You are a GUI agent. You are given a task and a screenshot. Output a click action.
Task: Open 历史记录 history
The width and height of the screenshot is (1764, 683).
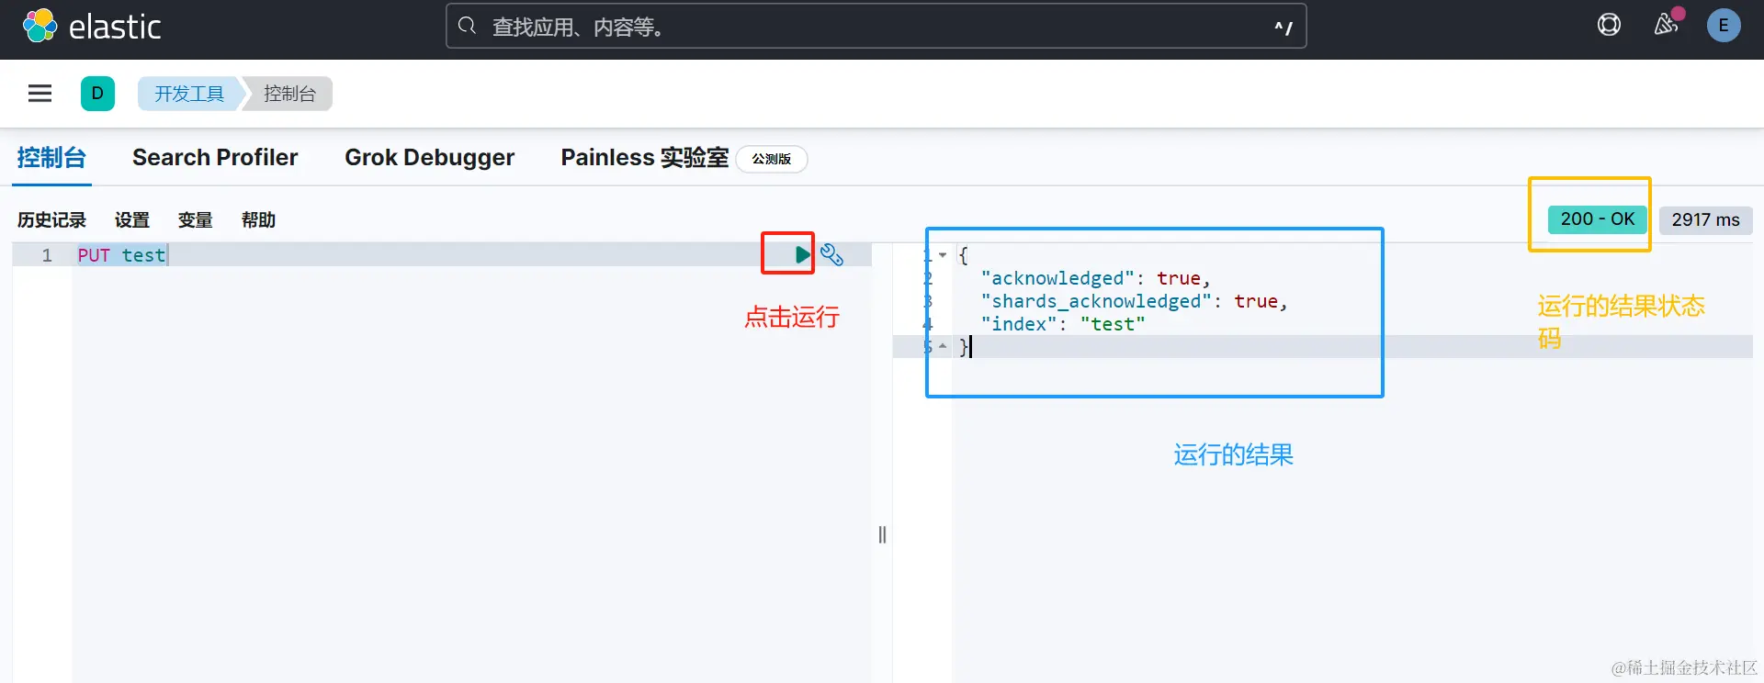51,220
